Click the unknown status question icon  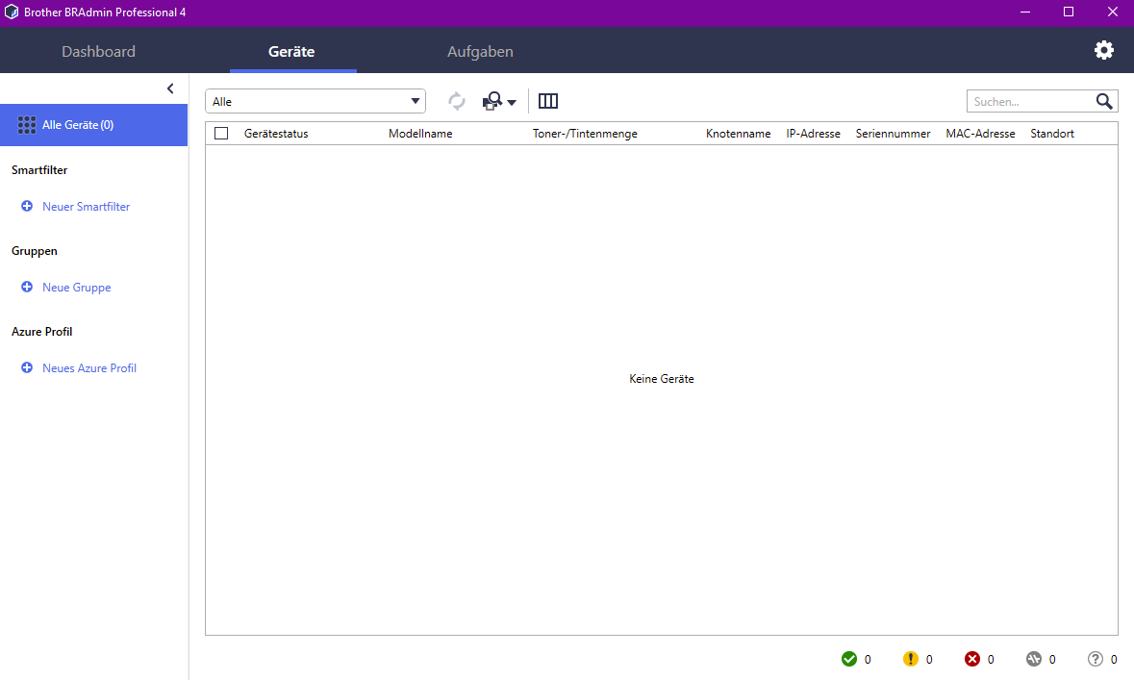[x=1095, y=659]
